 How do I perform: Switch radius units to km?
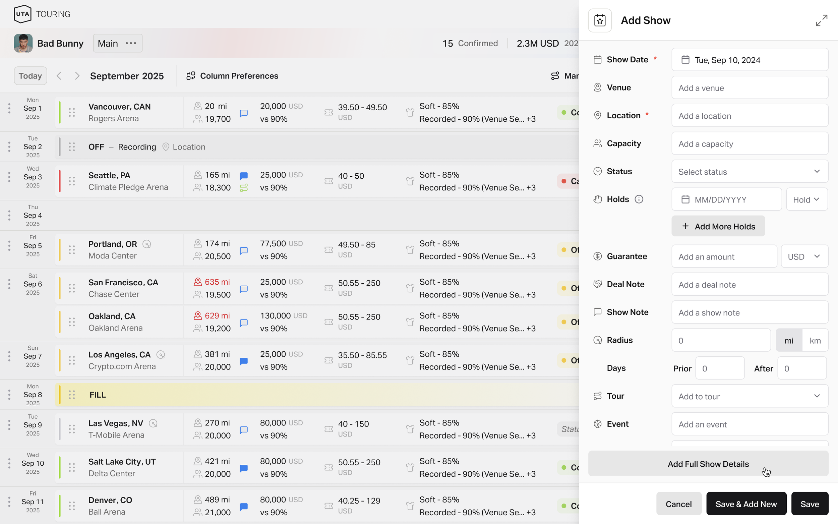[x=816, y=340]
